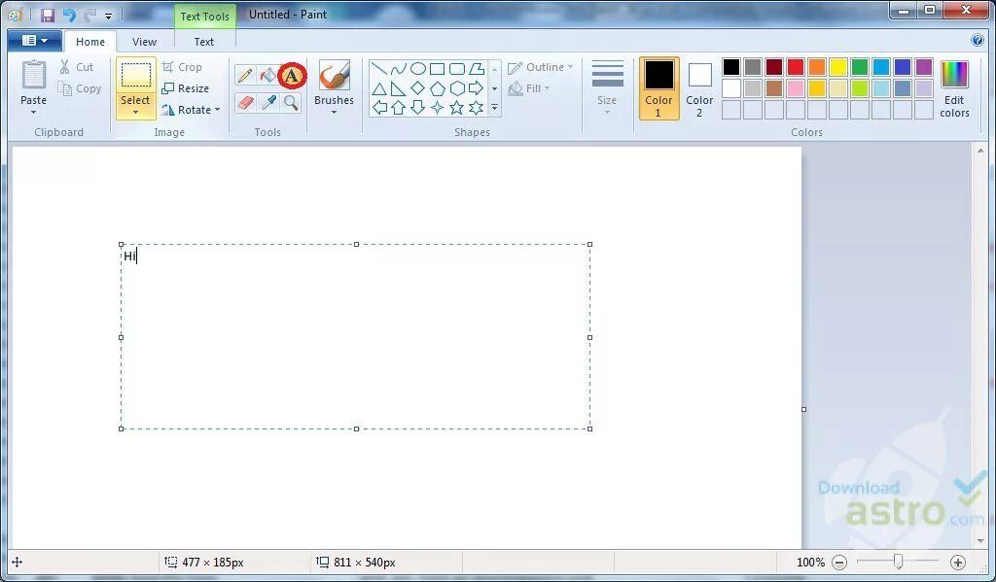Click the Text Tools contextual tab header
The width and height of the screenshot is (996, 582).
204,17
